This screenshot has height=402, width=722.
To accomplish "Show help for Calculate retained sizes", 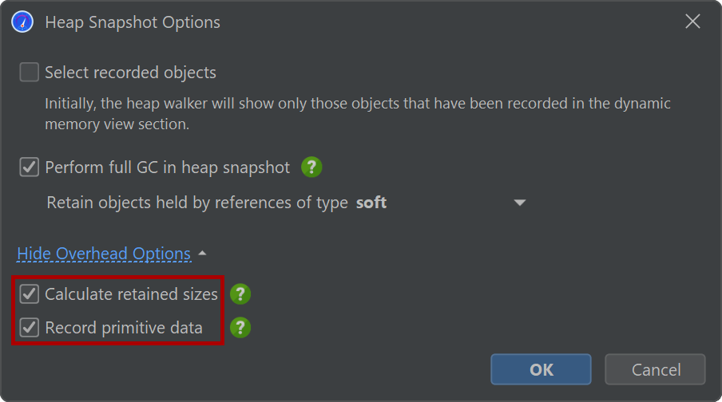I will point(240,294).
